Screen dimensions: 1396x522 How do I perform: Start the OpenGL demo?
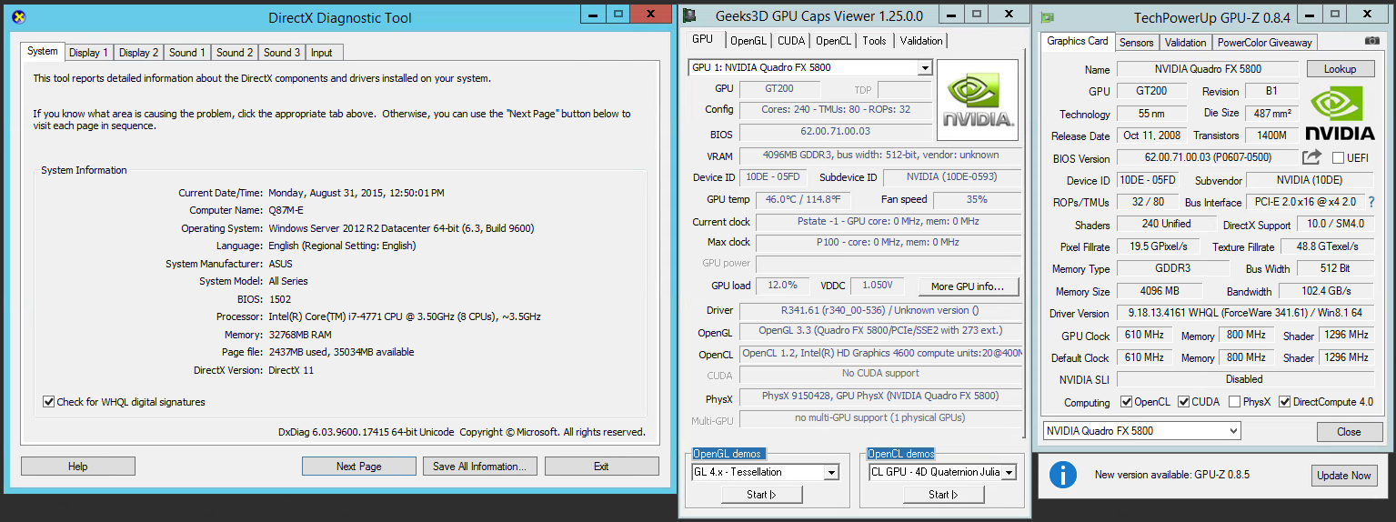(761, 495)
